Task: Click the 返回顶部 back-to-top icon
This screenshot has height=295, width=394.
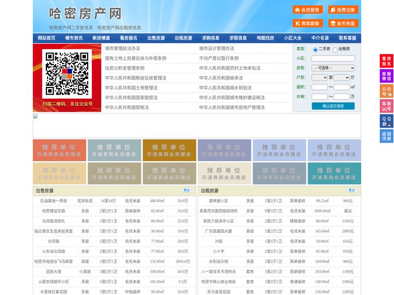Action: tap(386, 136)
